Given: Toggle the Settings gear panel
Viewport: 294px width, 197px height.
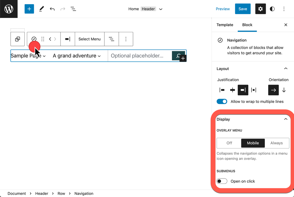Looking at the screenshot, I should (x=260, y=9).
